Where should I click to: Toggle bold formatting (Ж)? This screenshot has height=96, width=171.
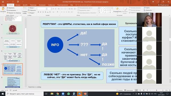[x=38, y=12]
